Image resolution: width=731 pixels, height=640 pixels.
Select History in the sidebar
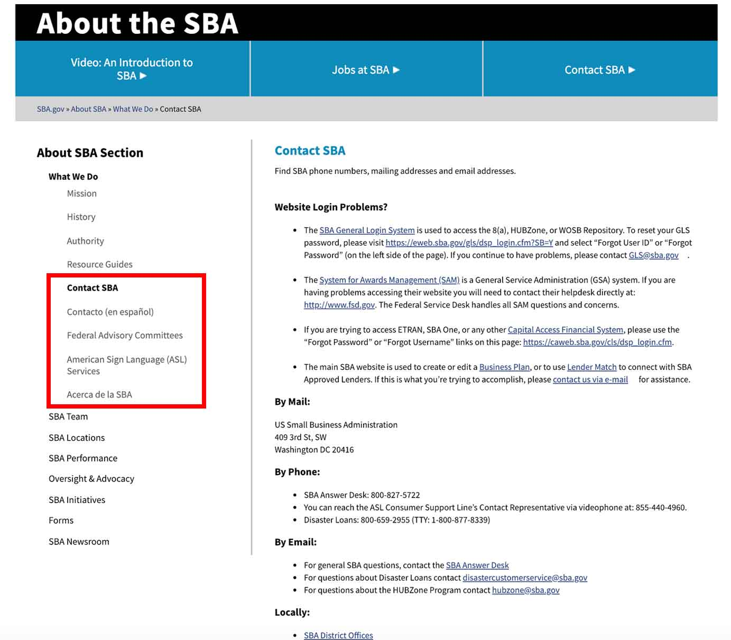point(81,217)
